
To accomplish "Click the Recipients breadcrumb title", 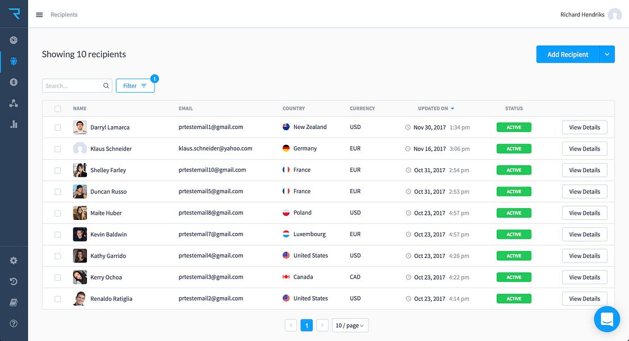I will pyautogui.click(x=64, y=14).
